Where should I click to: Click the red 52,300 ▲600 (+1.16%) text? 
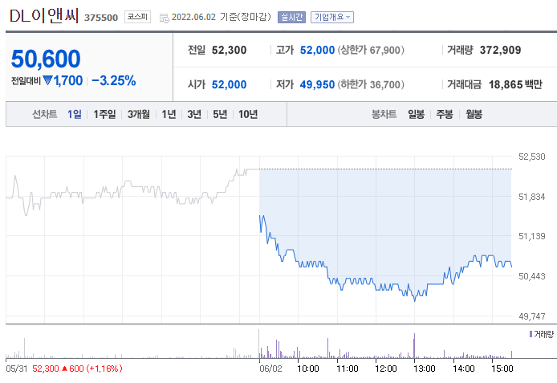click(x=77, y=369)
